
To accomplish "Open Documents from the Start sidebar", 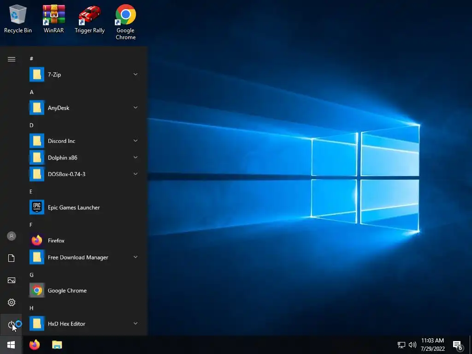I will point(12,258).
